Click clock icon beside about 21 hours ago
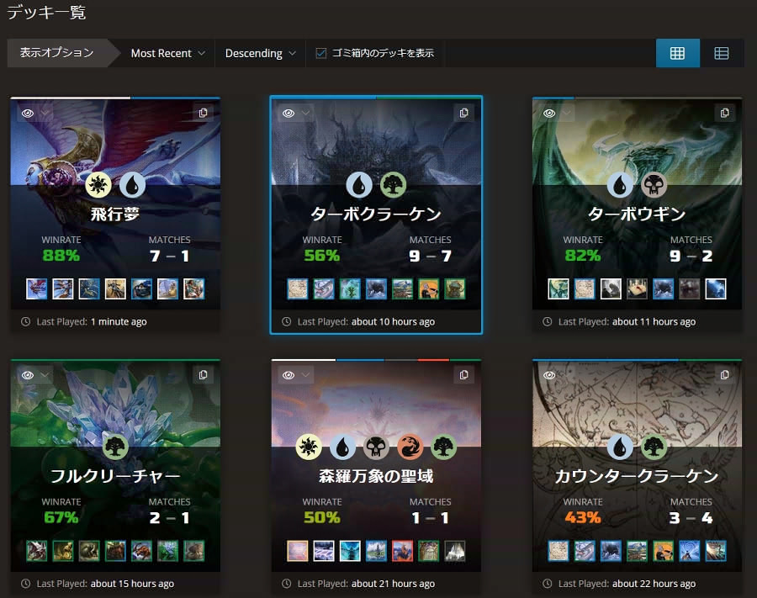 [286, 584]
